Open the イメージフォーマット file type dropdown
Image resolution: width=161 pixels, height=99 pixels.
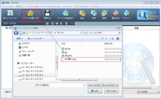103,85
